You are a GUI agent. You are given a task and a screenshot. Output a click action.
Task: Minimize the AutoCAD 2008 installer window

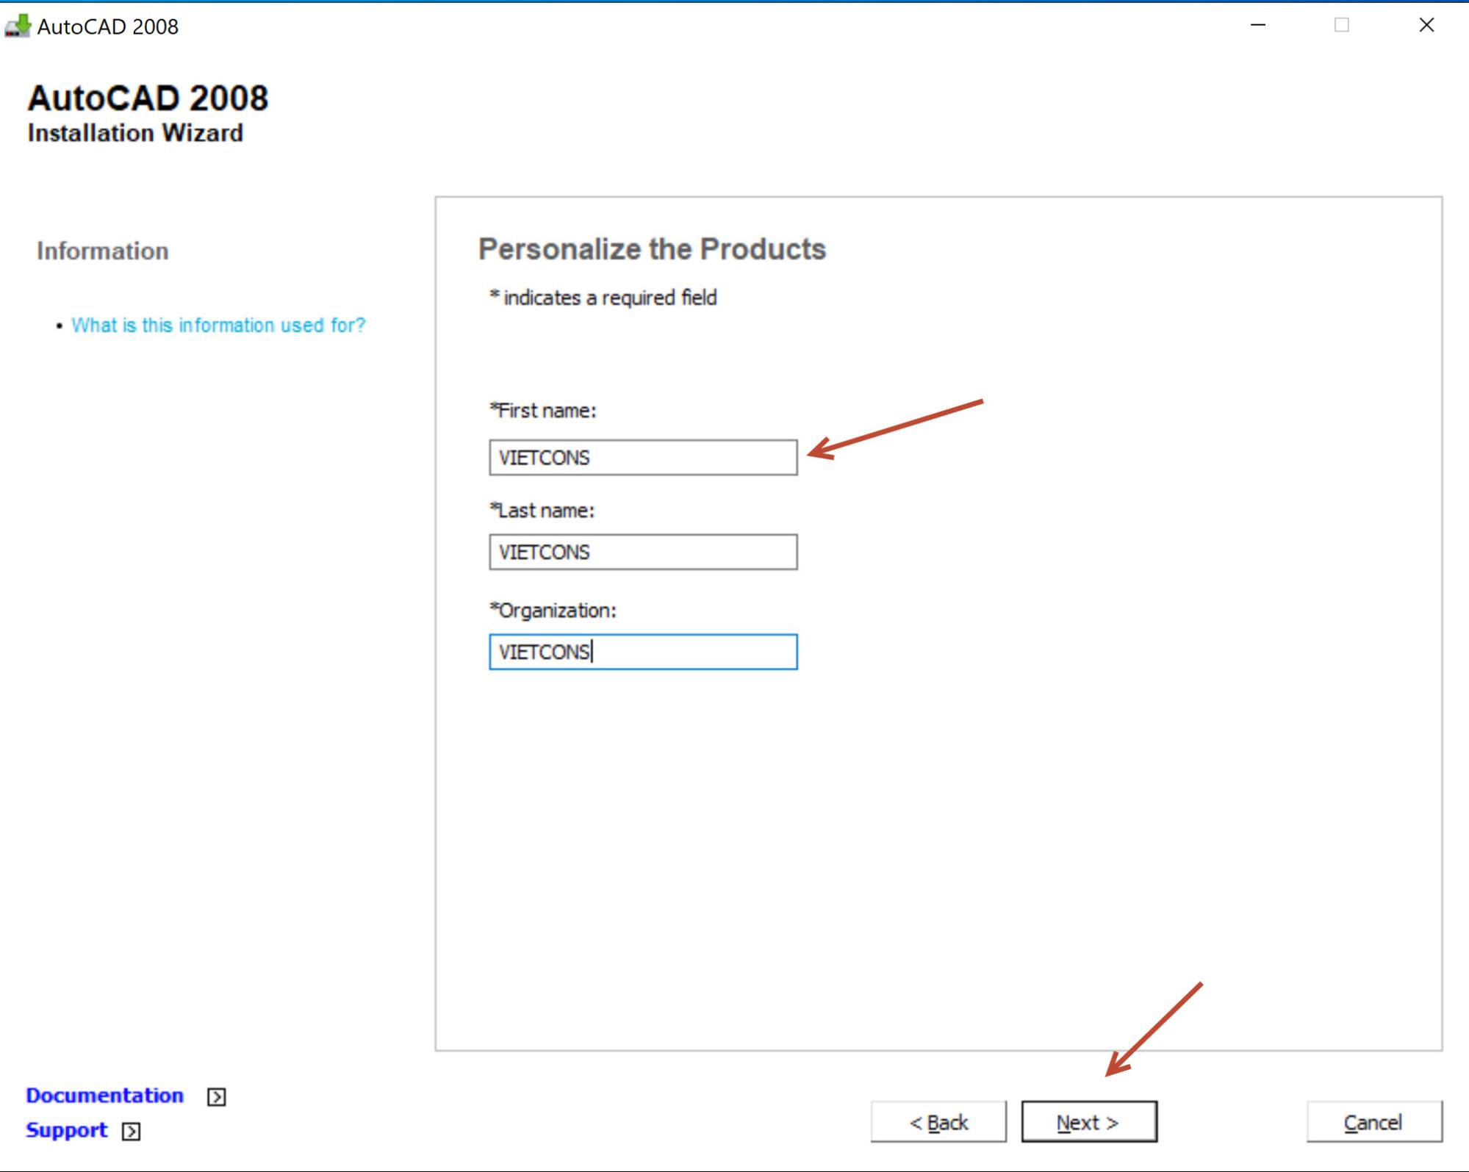(1258, 25)
